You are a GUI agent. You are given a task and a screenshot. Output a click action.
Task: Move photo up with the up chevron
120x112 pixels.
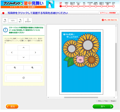24,48
